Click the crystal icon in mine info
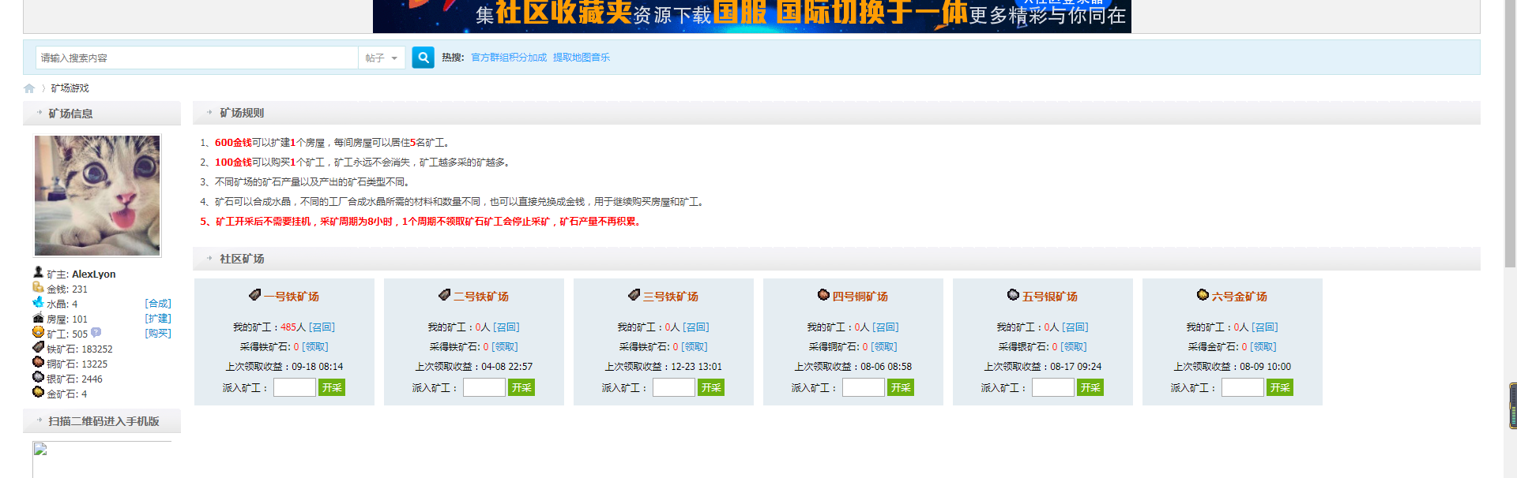 38,303
